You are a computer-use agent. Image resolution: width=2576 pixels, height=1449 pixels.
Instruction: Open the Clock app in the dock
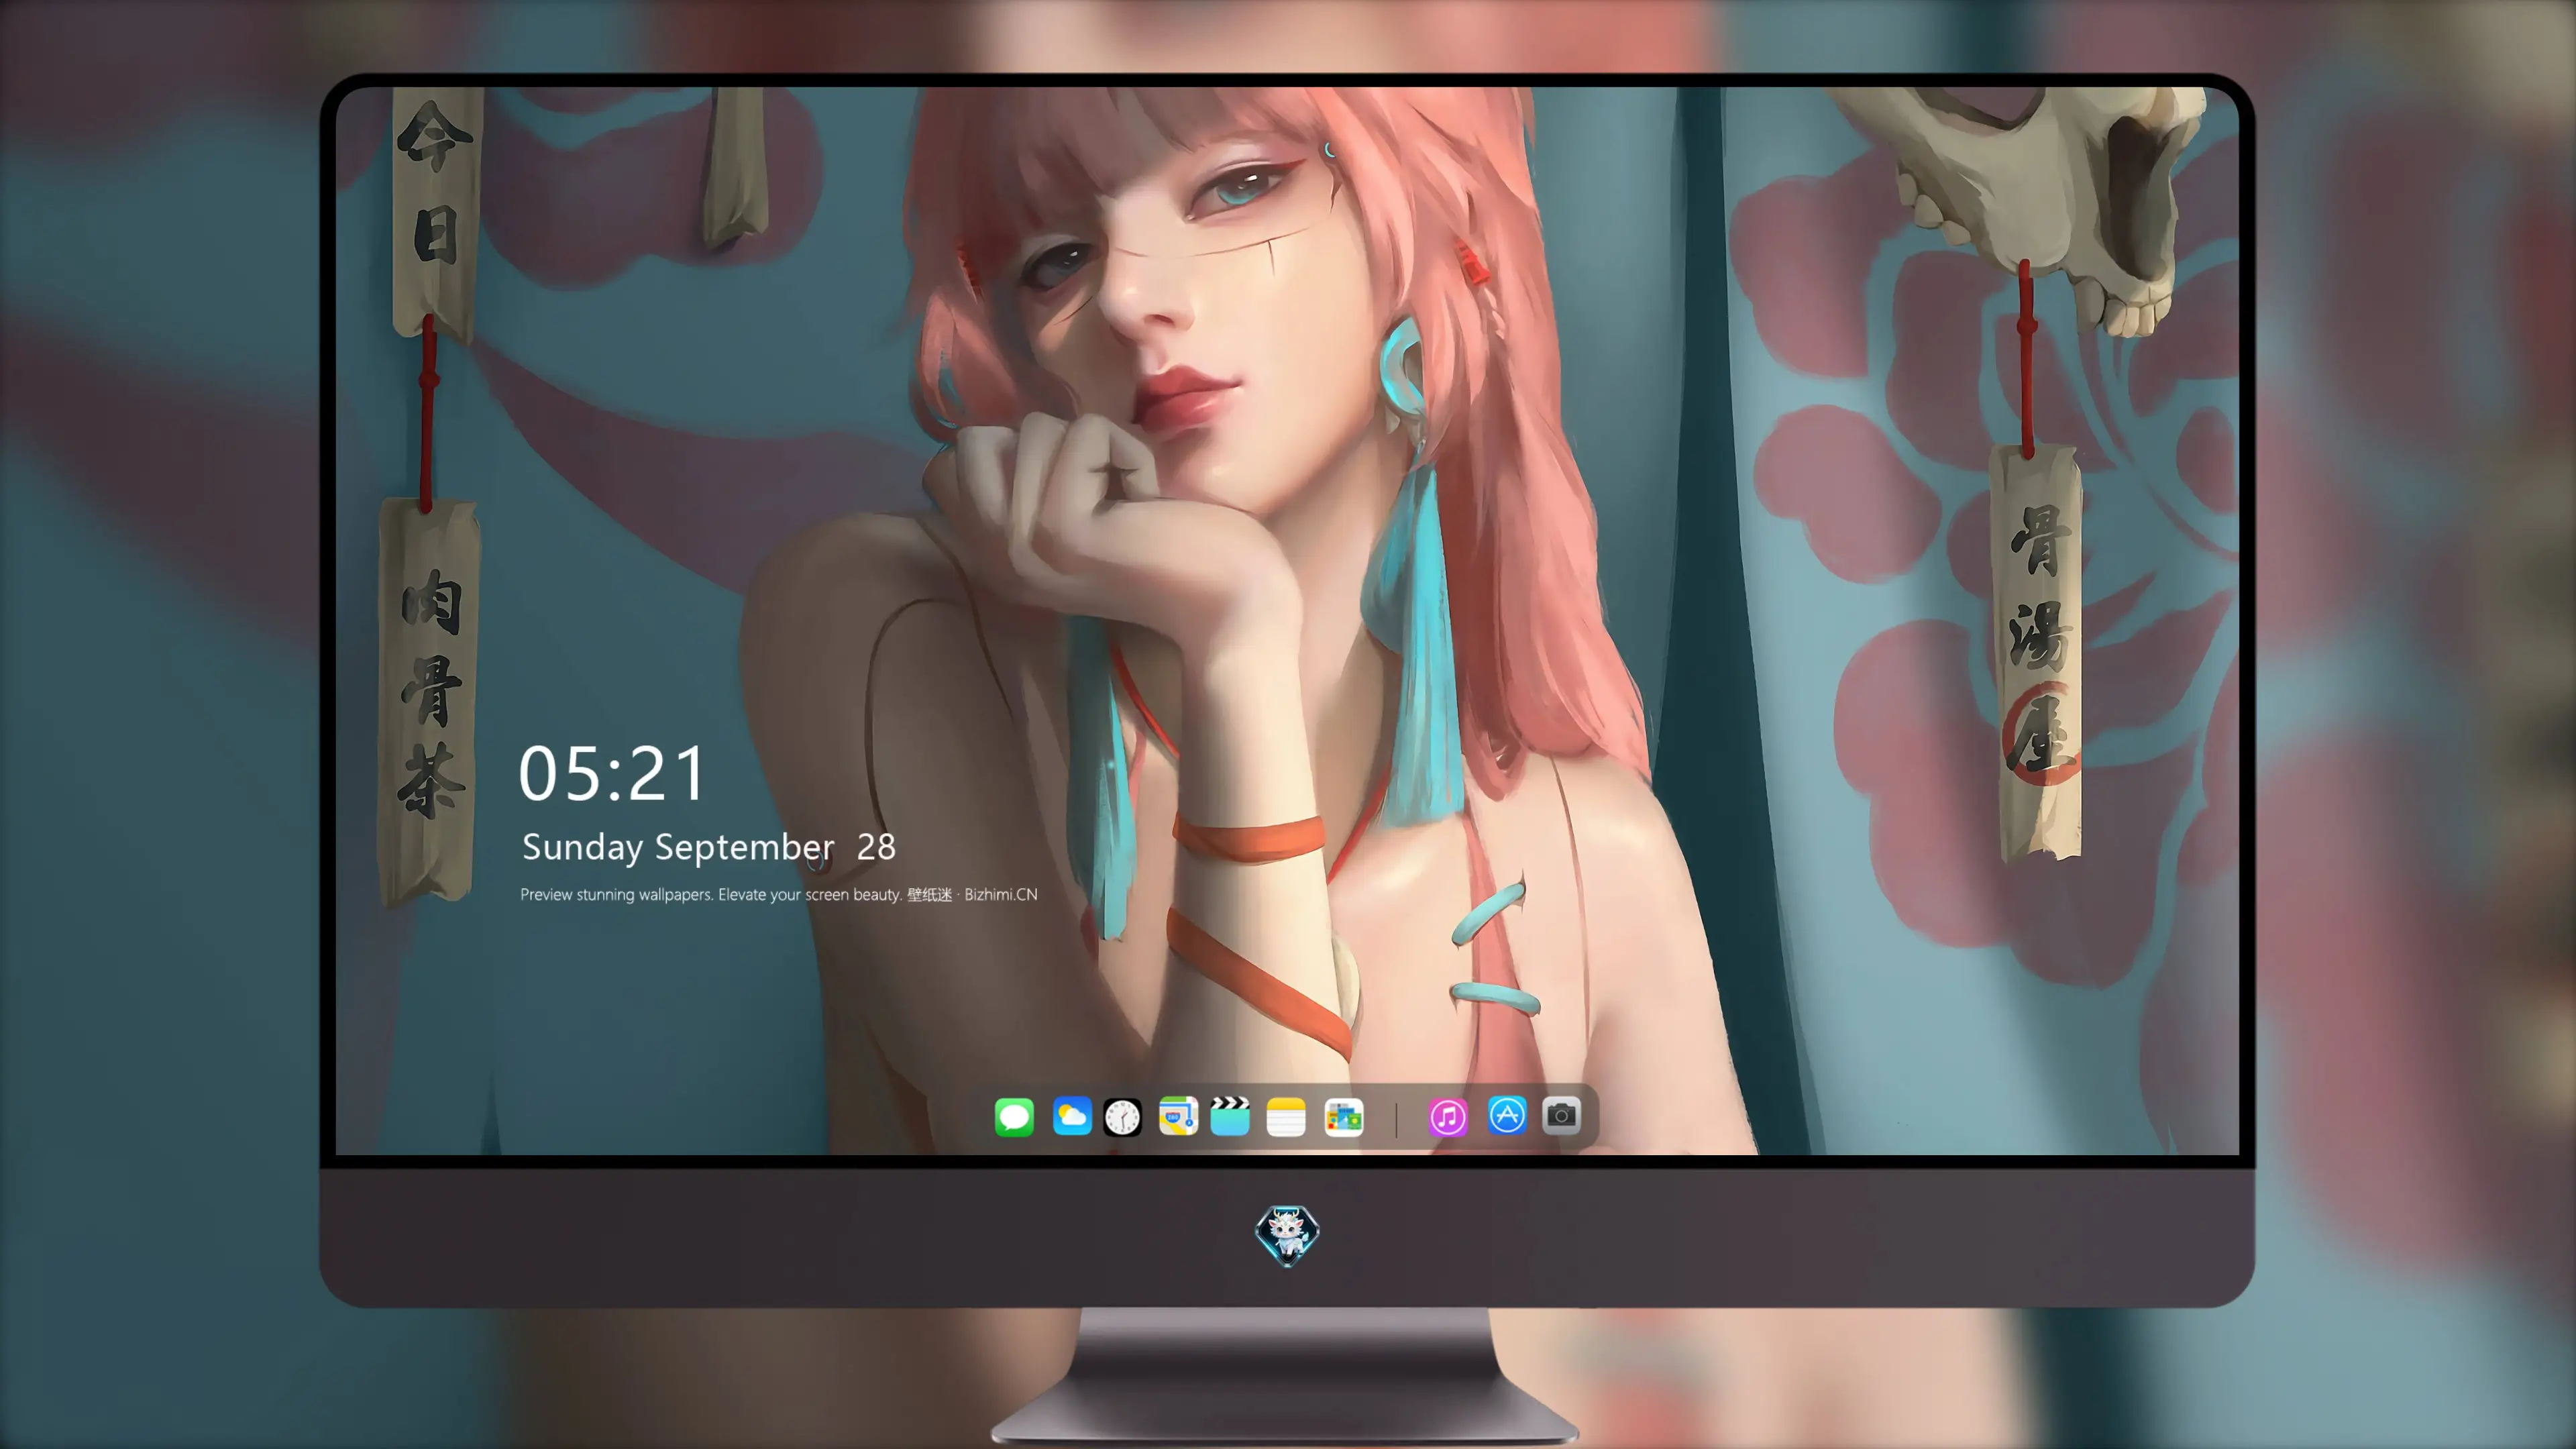(x=1122, y=1116)
